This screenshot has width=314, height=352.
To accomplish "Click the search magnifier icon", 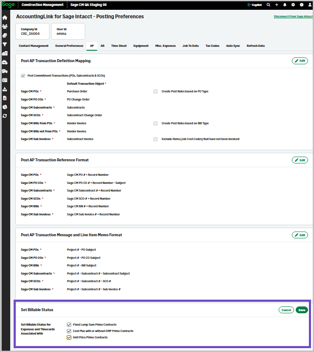I will 268,5.
